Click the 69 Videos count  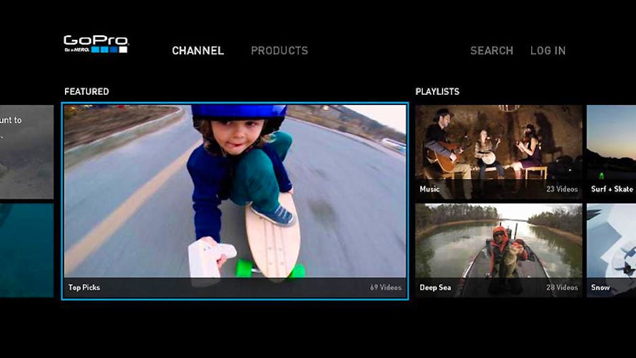point(385,288)
